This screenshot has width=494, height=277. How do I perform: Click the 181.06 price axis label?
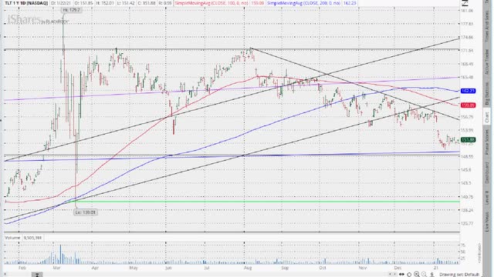(467, 11)
